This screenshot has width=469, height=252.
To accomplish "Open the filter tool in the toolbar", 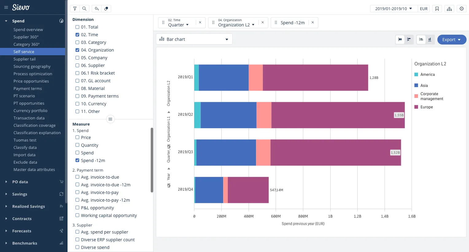I will [x=75, y=9].
